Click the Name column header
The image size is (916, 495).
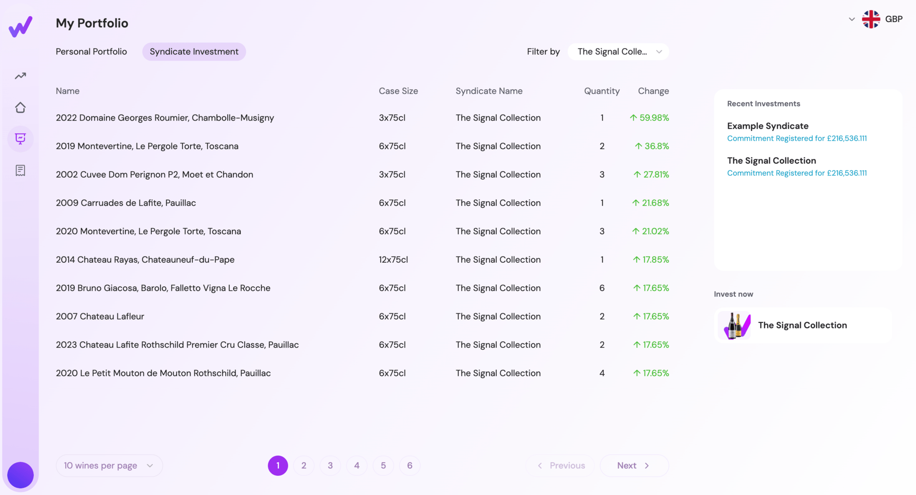pos(68,91)
